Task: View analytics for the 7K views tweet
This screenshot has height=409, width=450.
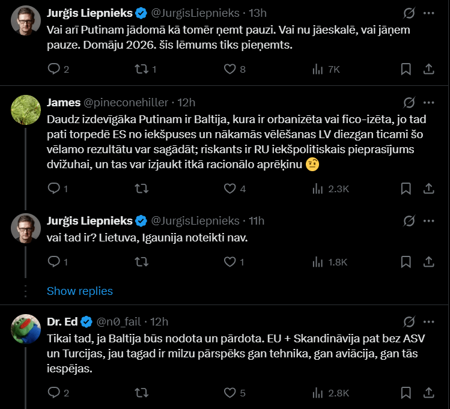Action: coord(318,69)
